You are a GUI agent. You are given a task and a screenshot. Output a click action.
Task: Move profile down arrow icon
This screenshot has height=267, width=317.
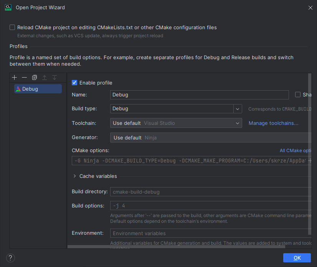tap(54, 78)
